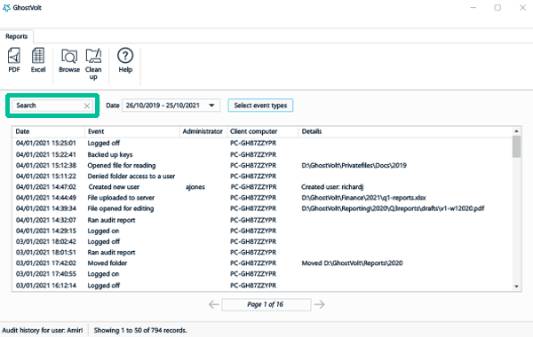Click administrator ajones cell
Image resolution: width=533 pixels, height=337 pixels.
(x=195, y=187)
